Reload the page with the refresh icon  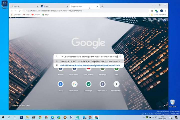20,11
